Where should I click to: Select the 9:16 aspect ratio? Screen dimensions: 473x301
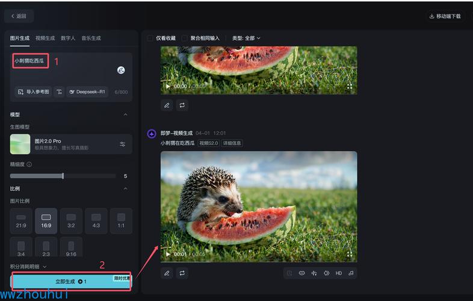coord(71,247)
